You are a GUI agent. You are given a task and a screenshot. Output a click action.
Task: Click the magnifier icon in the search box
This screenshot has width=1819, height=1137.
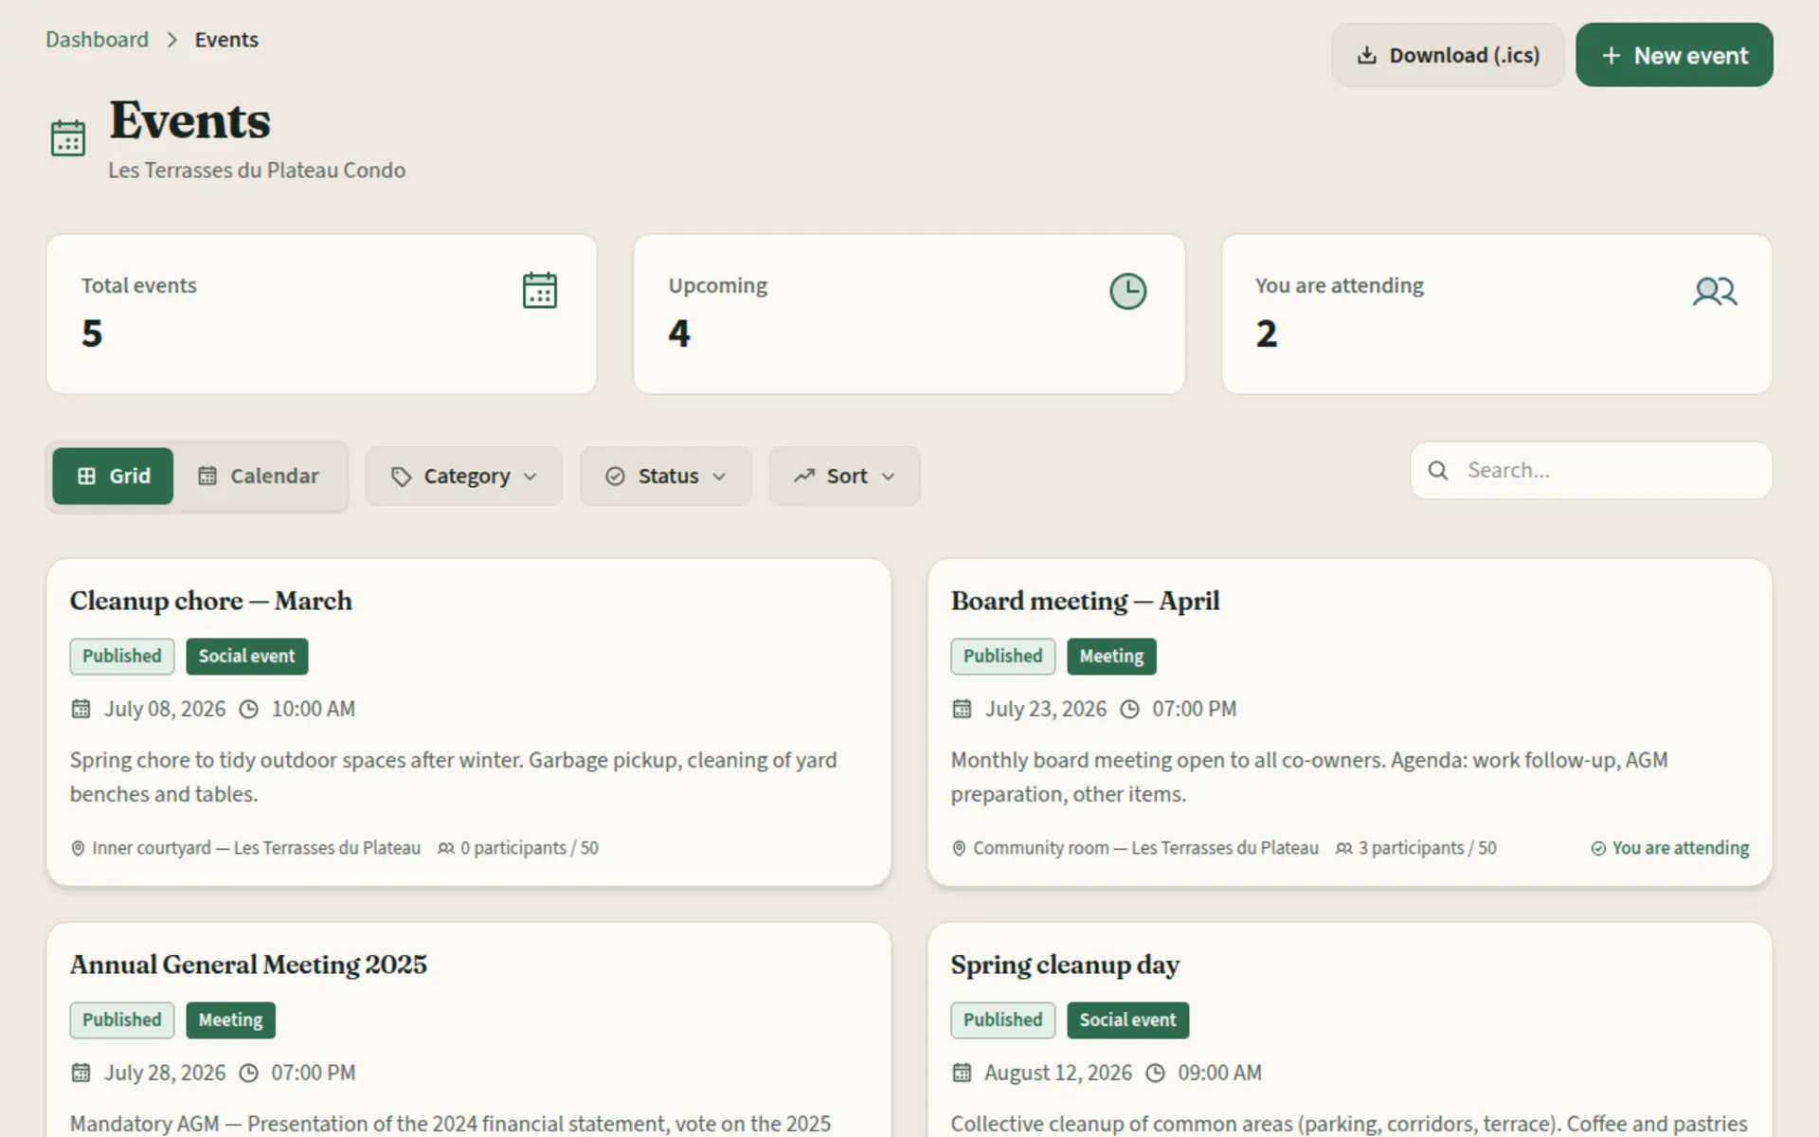click(x=1437, y=470)
